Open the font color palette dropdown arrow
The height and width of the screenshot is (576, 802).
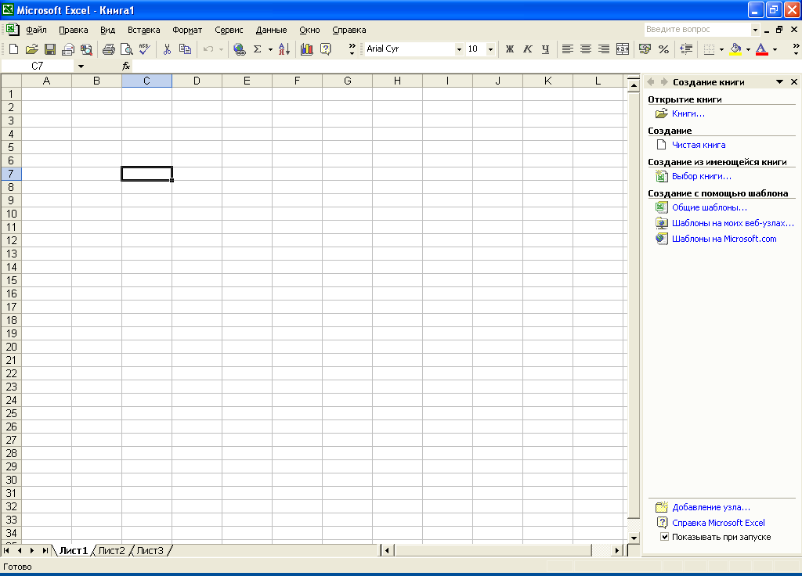point(775,49)
